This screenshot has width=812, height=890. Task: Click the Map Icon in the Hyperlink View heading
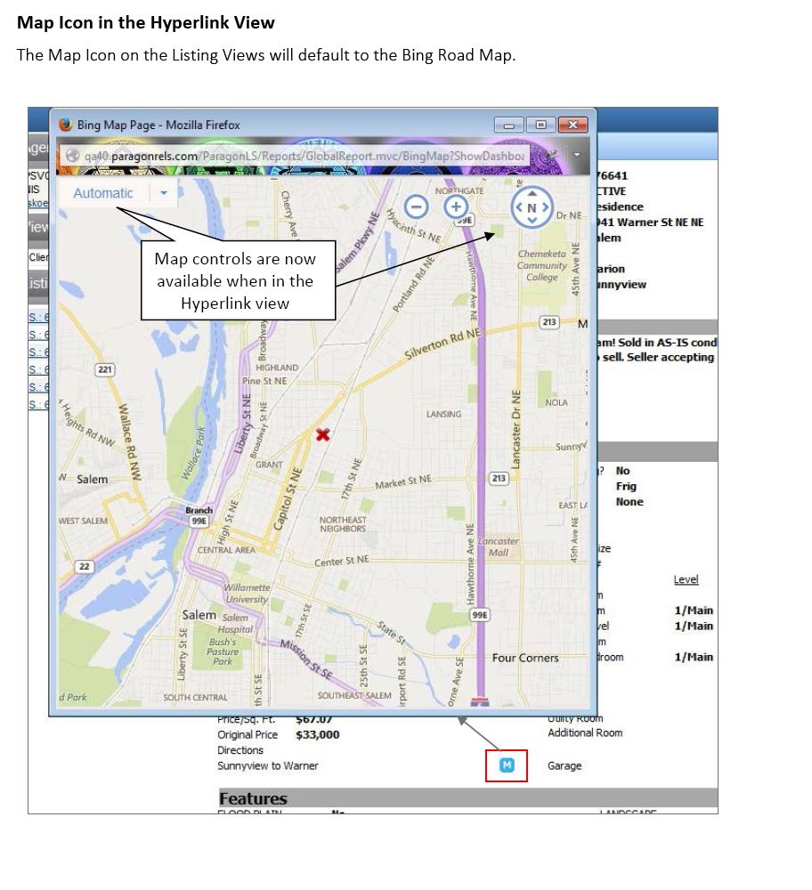click(x=146, y=22)
